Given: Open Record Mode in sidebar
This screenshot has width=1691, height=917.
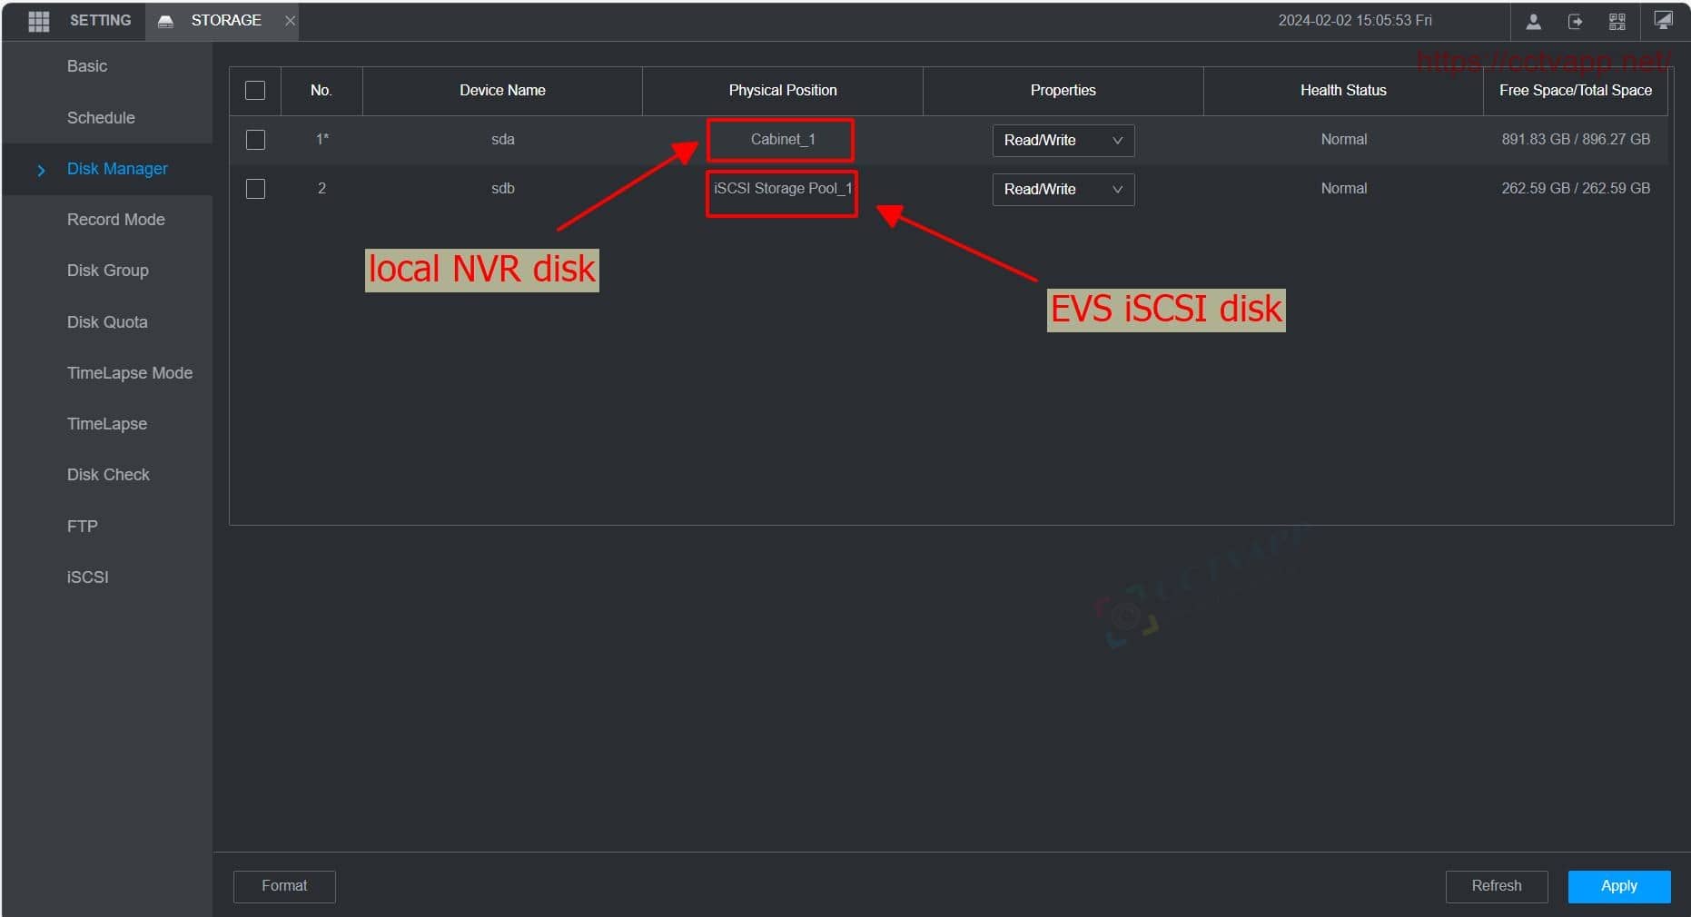Looking at the screenshot, I should 115,220.
